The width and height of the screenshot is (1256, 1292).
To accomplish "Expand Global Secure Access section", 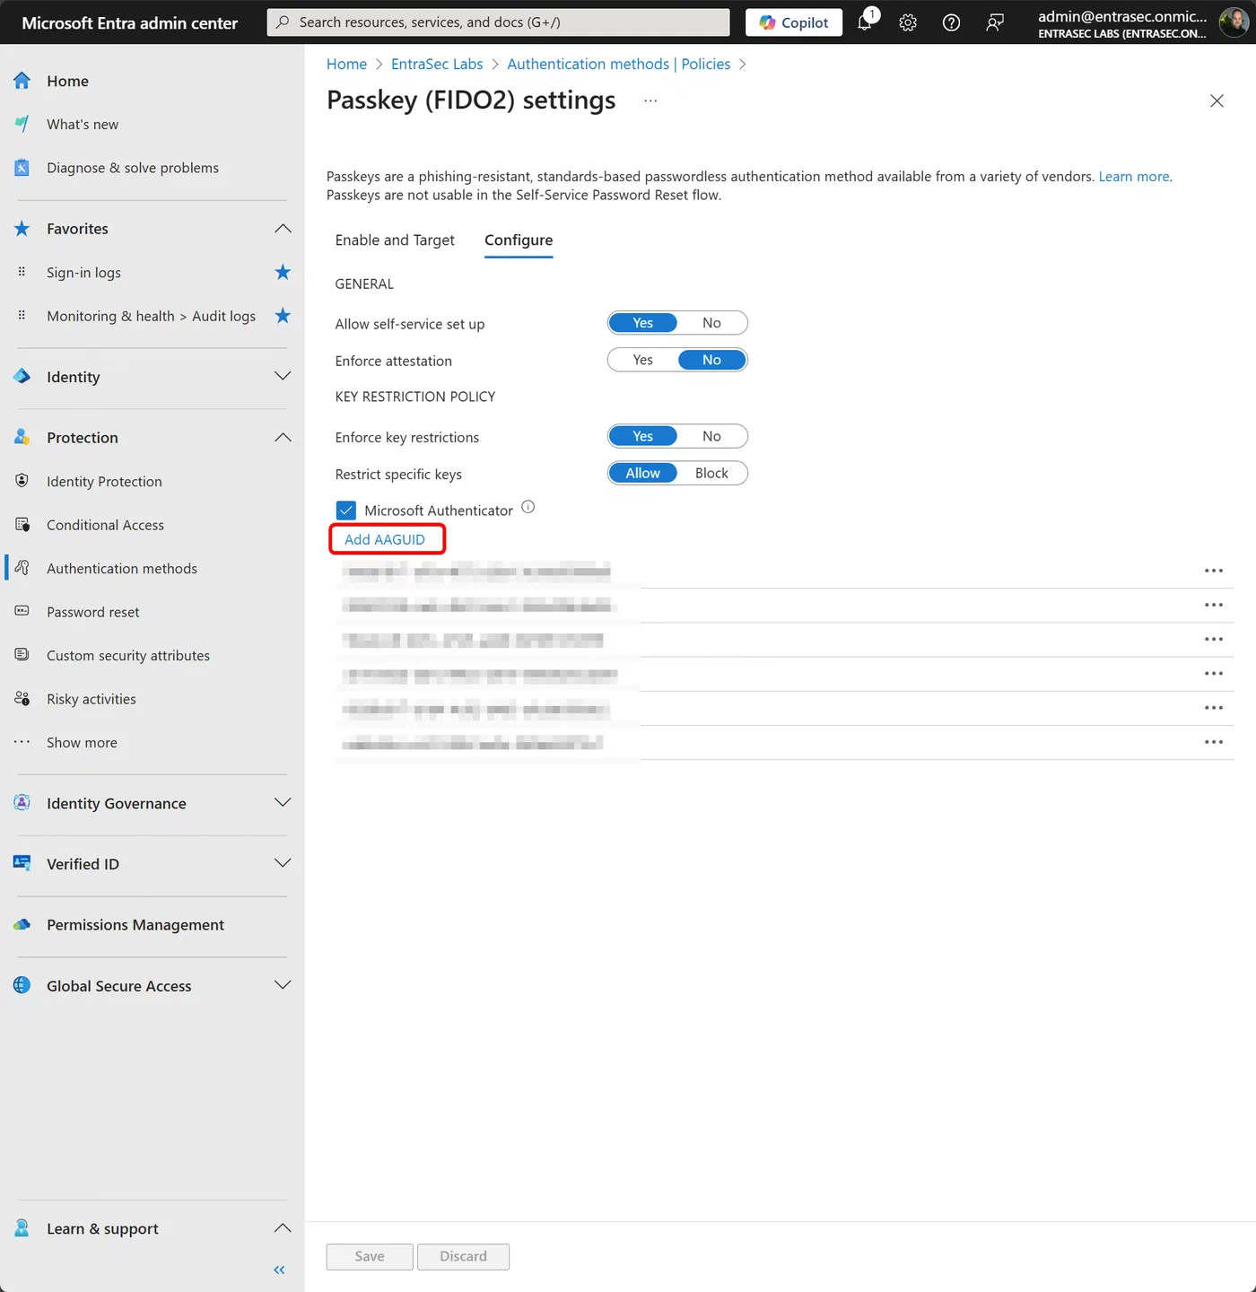I will coord(283,986).
